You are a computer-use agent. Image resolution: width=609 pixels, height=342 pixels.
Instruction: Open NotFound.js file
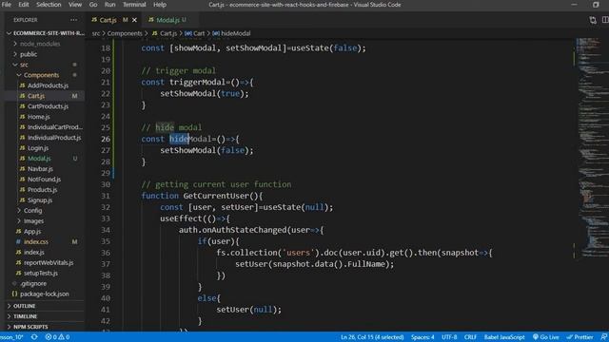[x=45, y=180]
